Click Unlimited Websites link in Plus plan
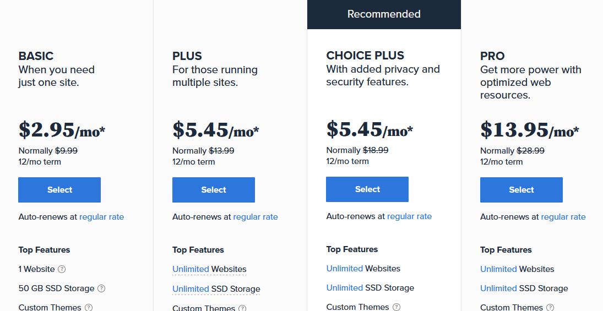Screen dimensions: 603x311 [x=209, y=269]
